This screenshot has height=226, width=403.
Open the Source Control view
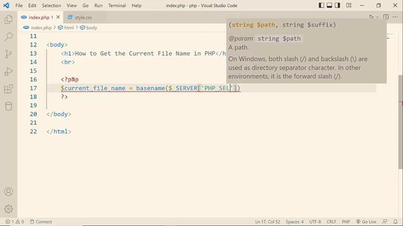(x=8, y=54)
